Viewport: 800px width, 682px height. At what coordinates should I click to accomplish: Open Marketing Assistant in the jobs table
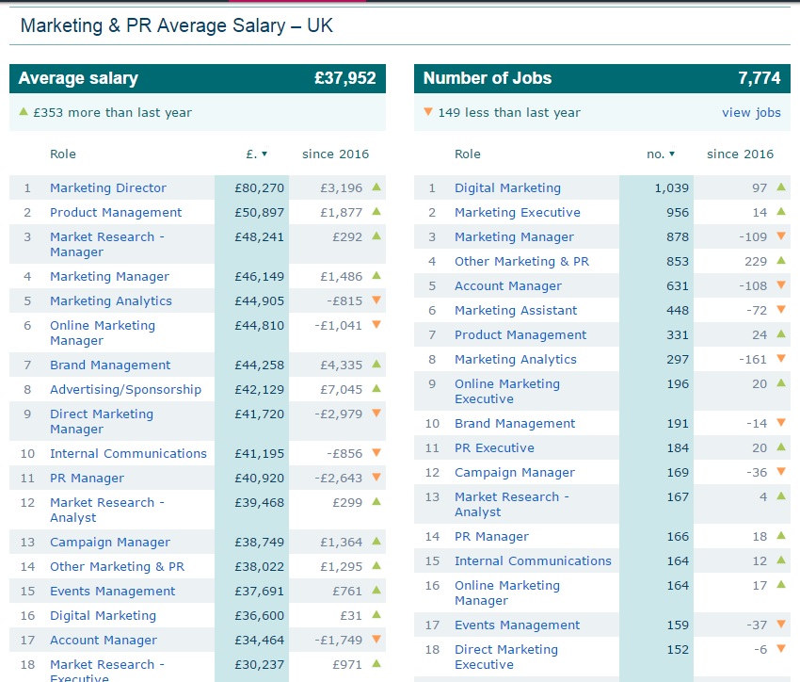pos(516,310)
